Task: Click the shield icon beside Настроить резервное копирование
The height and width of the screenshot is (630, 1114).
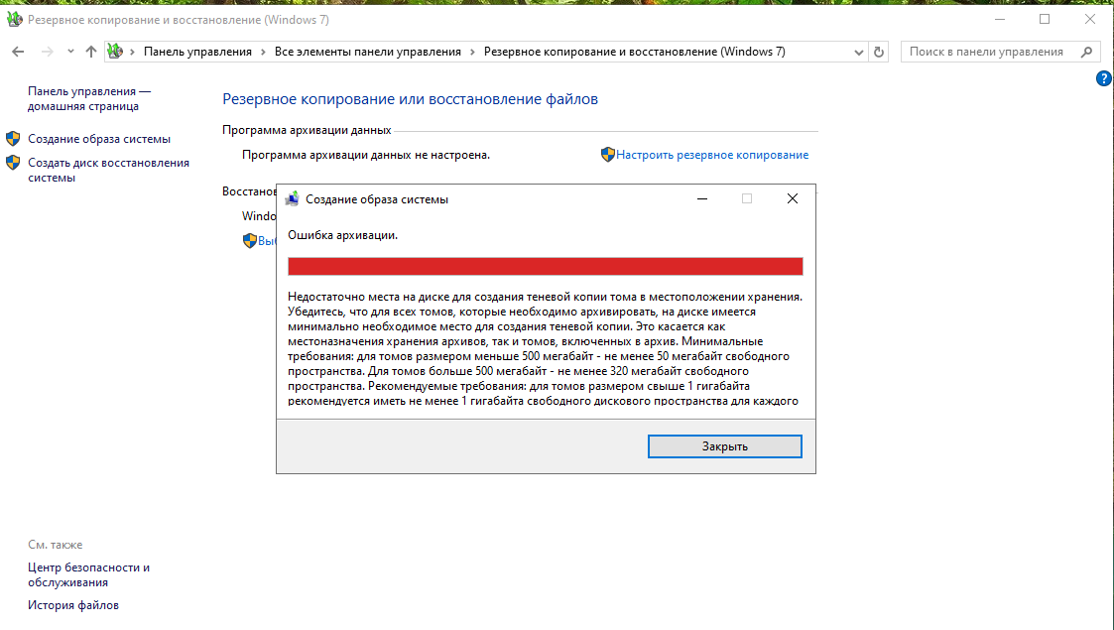Action: [607, 155]
